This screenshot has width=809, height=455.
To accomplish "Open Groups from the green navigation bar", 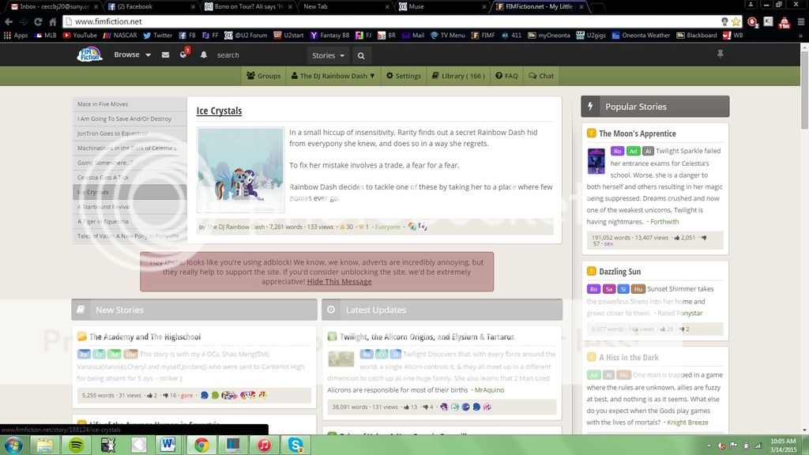I will click(265, 76).
